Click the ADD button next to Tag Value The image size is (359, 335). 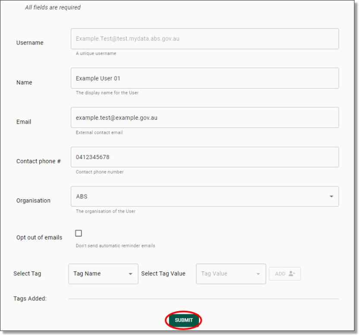[284, 273]
